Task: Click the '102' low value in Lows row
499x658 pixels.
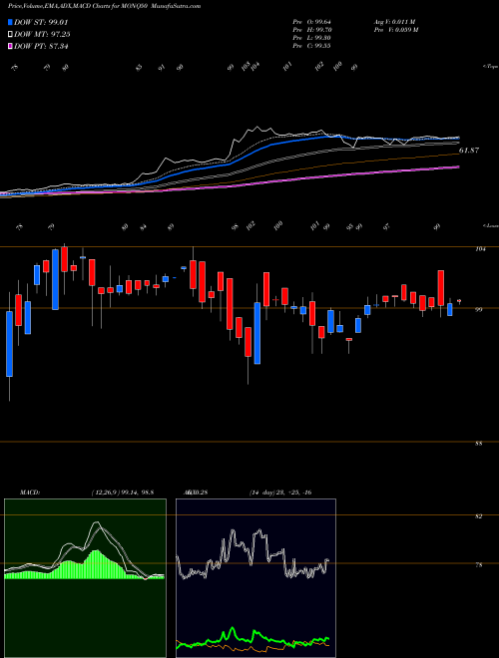Action: [x=250, y=225]
